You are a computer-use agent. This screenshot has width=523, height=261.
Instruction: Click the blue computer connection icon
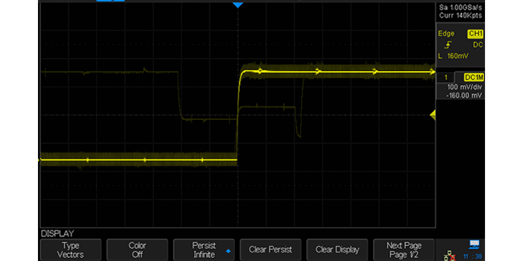coord(474,244)
